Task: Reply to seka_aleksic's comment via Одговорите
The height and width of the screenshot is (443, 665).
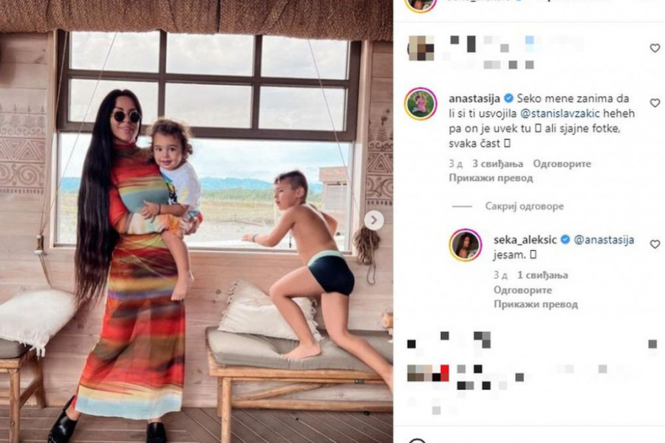Action: (x=523, y=290)
